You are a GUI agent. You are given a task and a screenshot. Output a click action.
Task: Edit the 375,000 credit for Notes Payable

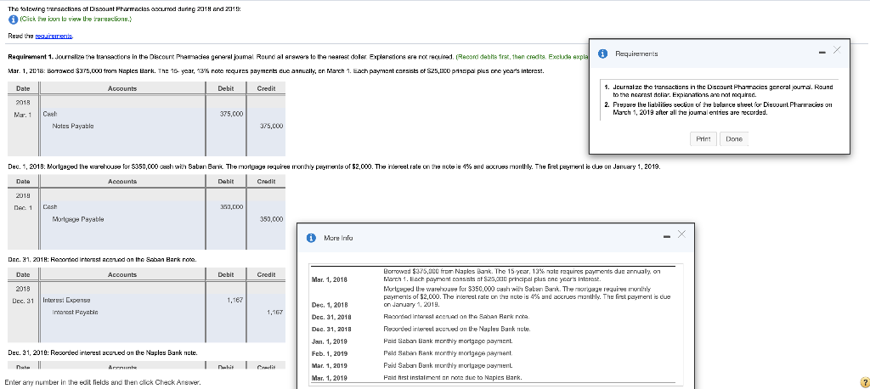coord(266,126)
